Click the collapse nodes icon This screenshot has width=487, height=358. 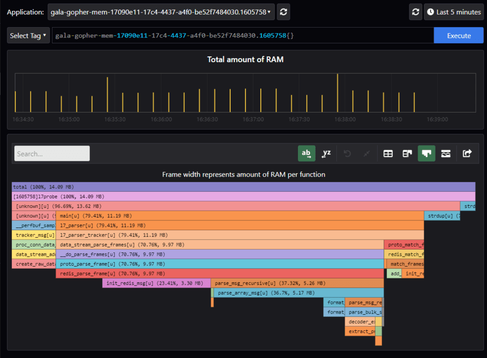tap(367, 154)
